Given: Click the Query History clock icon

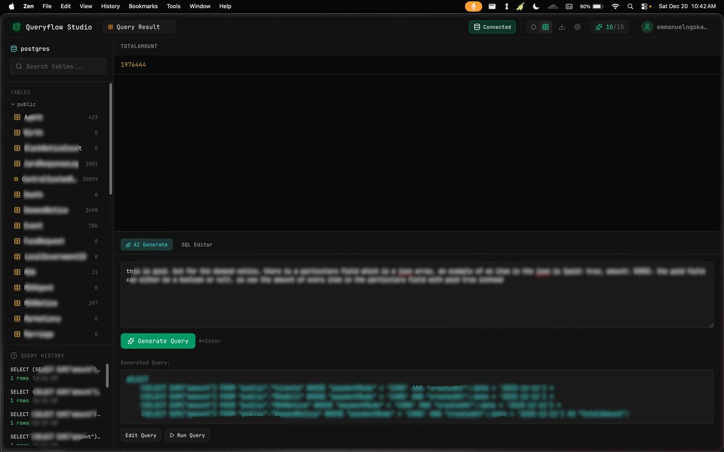Looking at the screenshot, I should [14, 356].
